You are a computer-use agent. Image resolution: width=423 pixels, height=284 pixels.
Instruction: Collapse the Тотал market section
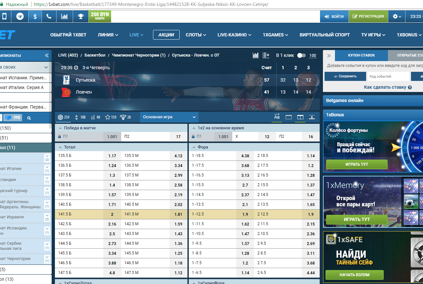pos(60,147)
